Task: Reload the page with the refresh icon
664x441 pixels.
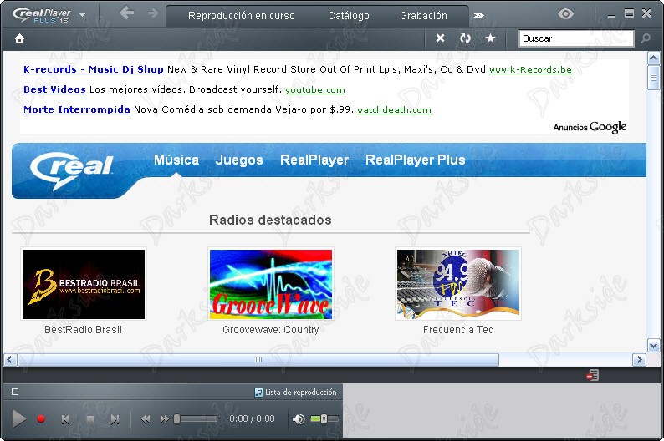Action: pos(466,38)
